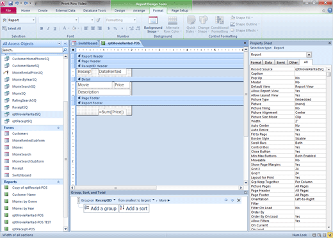The height and width of the screenshot is (238, 333).
Task: Click Change Shape icon
Action: tap(204, 24)
